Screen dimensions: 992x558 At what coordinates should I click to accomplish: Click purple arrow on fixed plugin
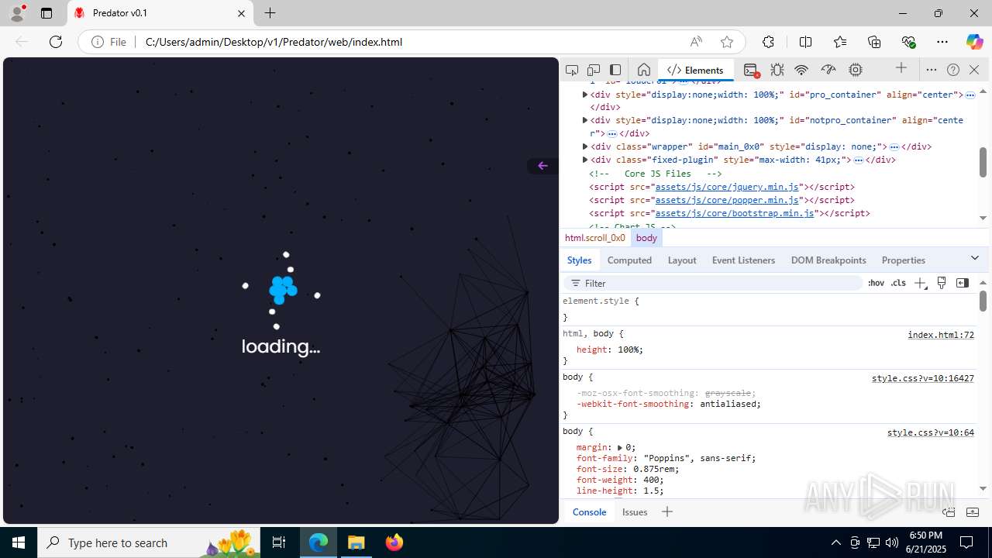click(x=542, y=165)
